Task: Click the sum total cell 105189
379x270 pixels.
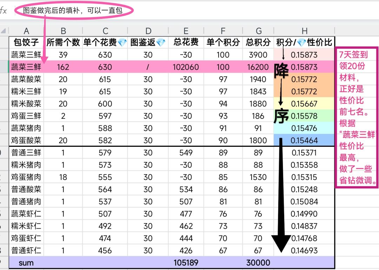Action: pyautogui.click(x=186, y=263)
